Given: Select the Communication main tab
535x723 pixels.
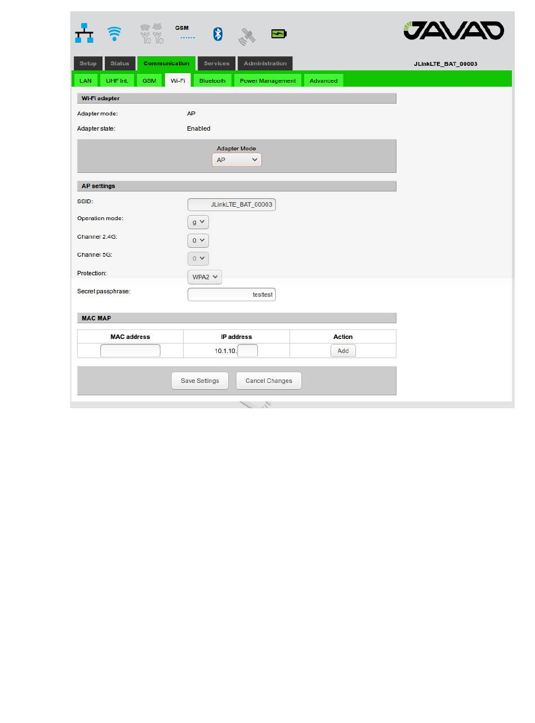Looking at the screenshot, I should [166, 64].
